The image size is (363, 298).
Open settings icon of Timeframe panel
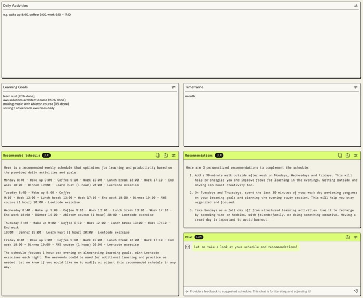point(356,87)
